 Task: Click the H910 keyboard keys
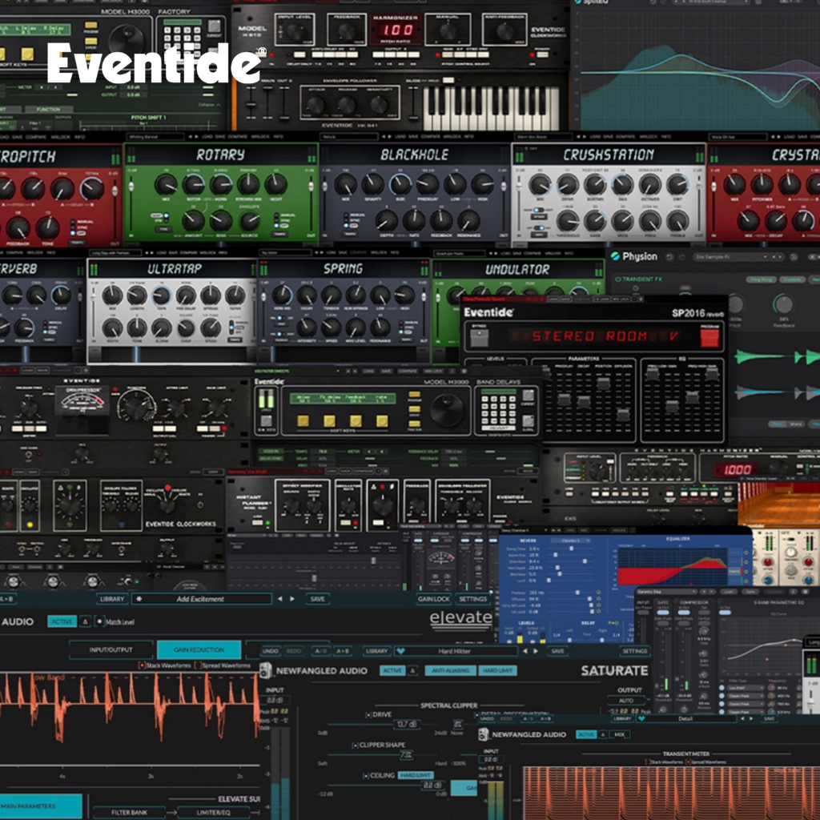pos(491,107)
